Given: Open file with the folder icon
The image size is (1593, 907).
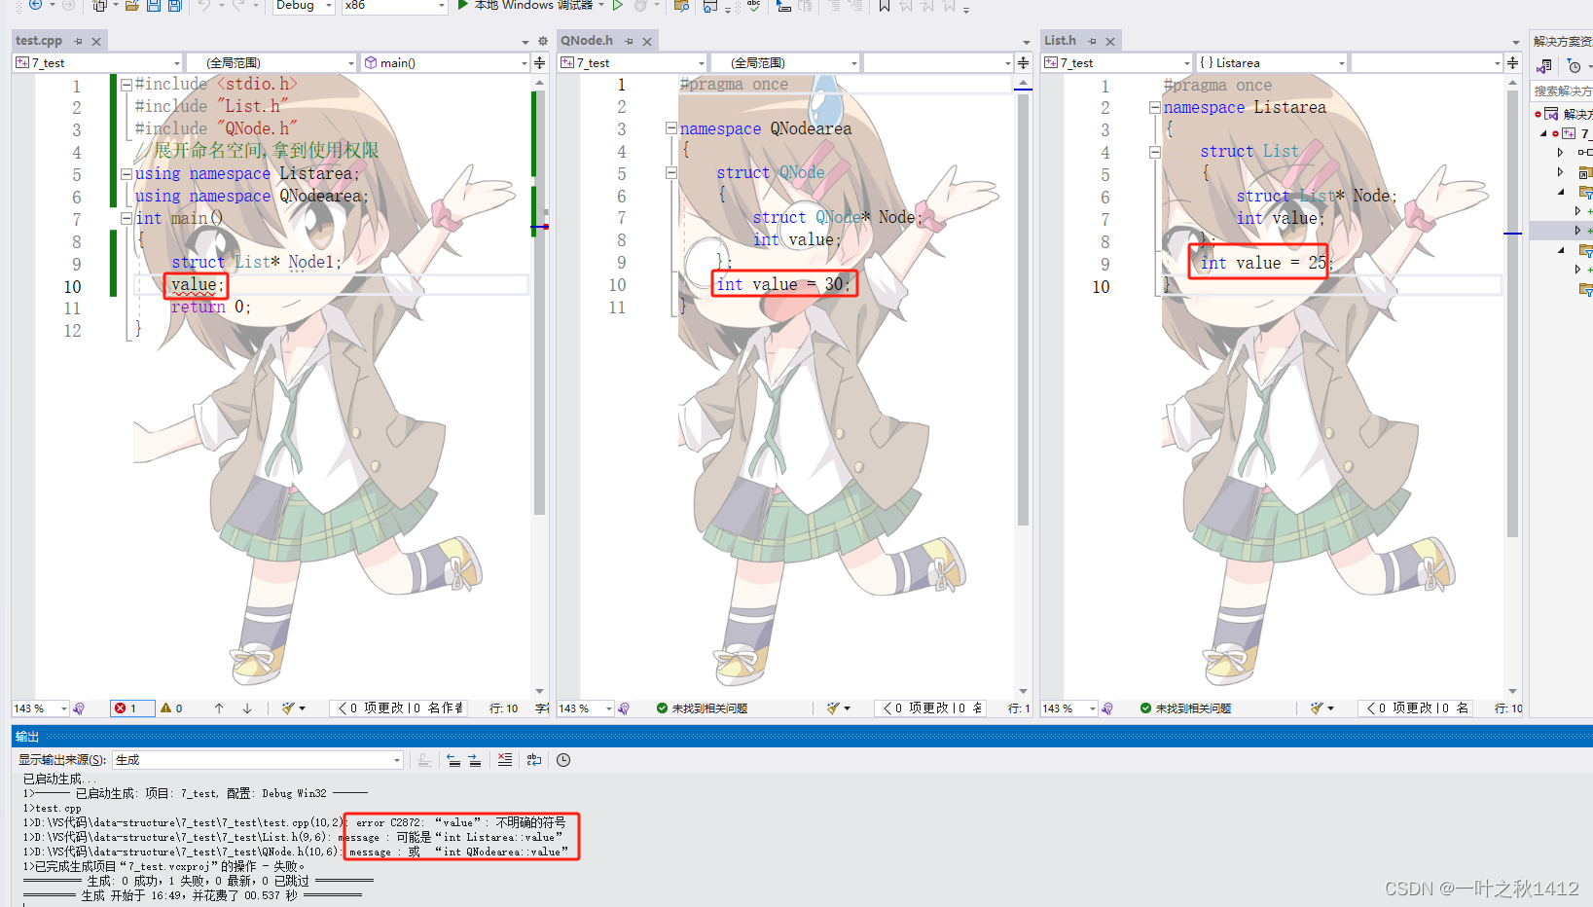Looking at the screenshot, I should 132,6.
